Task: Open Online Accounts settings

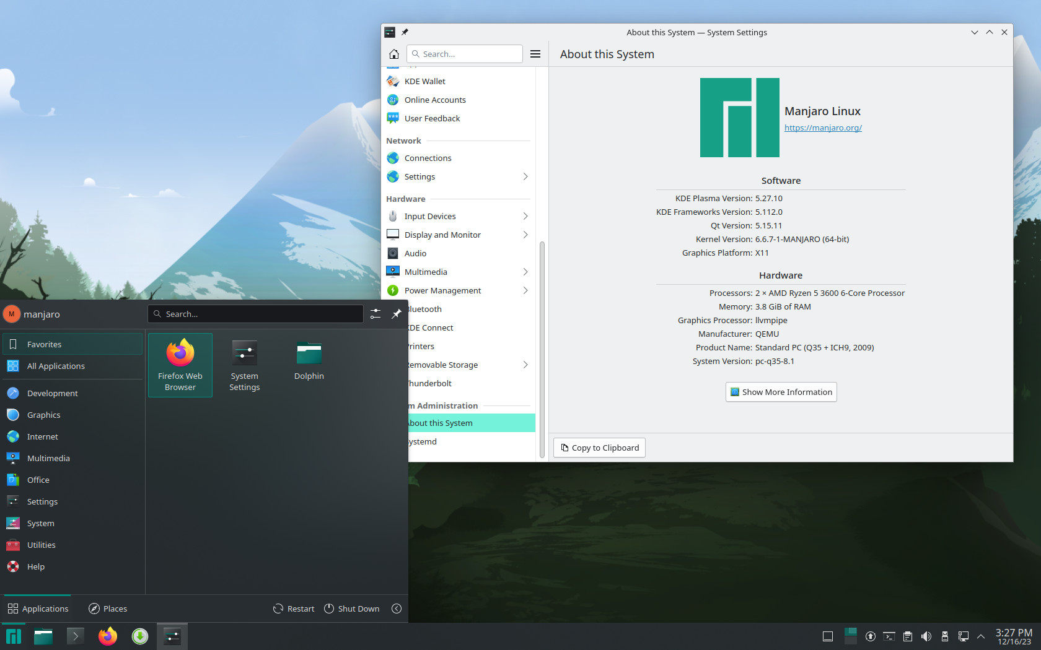Action: [459, 100]
